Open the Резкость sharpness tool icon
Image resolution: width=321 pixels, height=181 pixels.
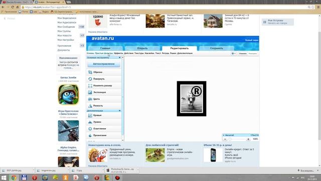point(90,106)
